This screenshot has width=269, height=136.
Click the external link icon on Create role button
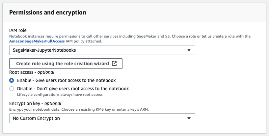pos(114,64)
